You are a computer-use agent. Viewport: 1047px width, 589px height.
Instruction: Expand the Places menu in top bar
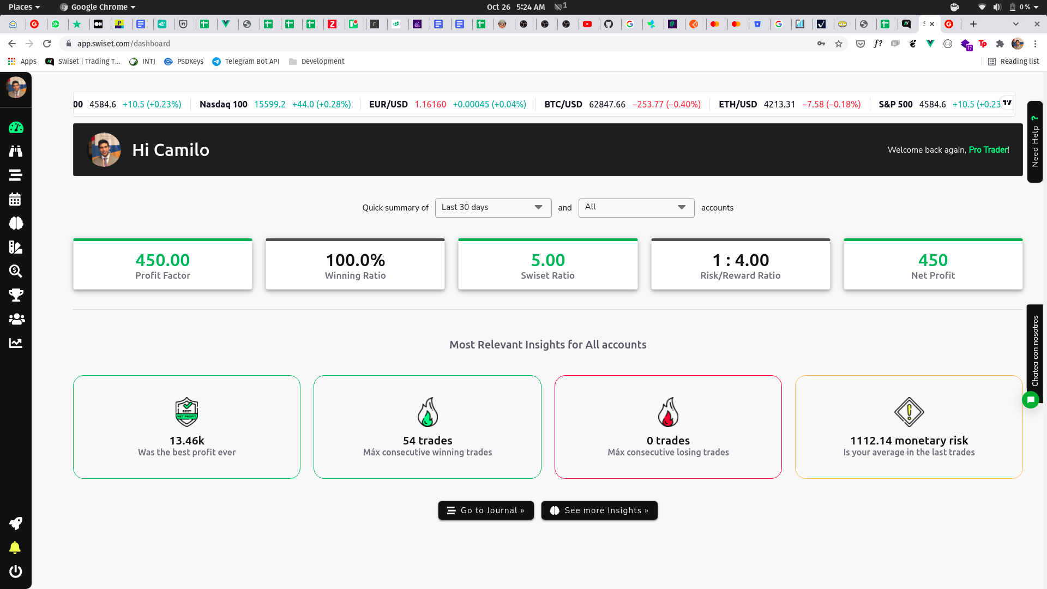click(24, 7)
